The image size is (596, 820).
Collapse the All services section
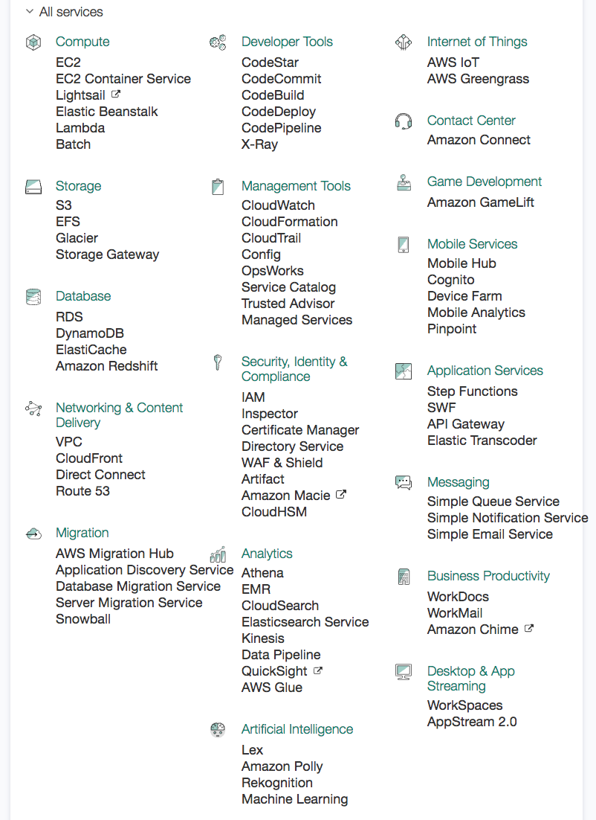[29, 12]
